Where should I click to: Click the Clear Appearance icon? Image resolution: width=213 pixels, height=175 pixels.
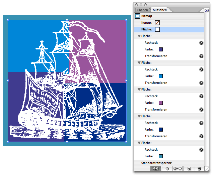[x=167, y=169]
